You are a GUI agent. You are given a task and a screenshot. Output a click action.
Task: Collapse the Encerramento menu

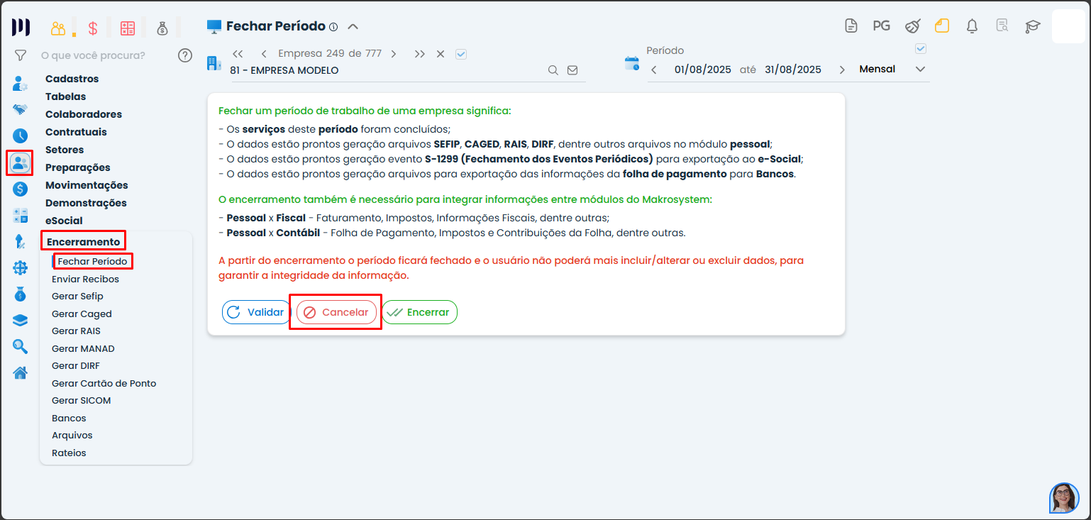click(83, 242)
